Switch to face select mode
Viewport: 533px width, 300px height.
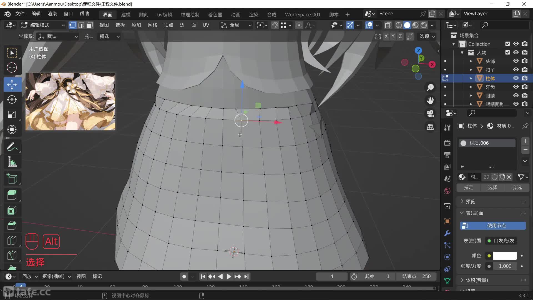point(89,25)
